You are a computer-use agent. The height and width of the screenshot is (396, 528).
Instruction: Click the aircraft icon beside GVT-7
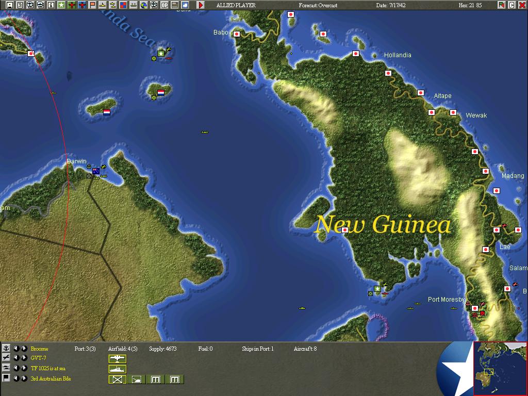(x=6, y=358)
